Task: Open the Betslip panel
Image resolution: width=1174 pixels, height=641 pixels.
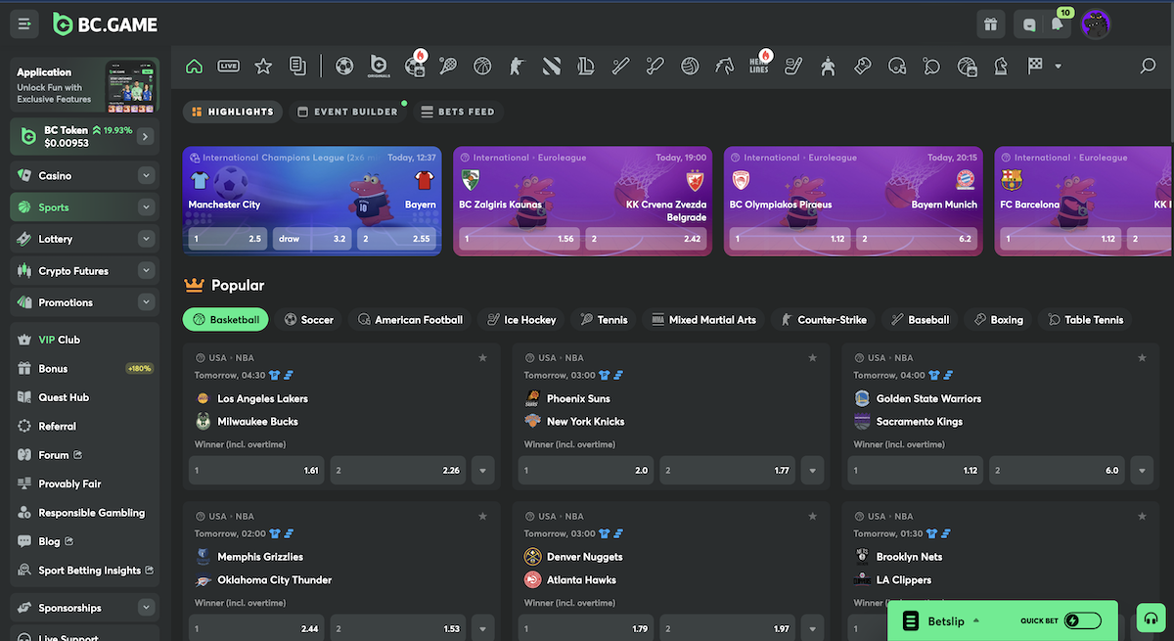Action: click(944, 620)
